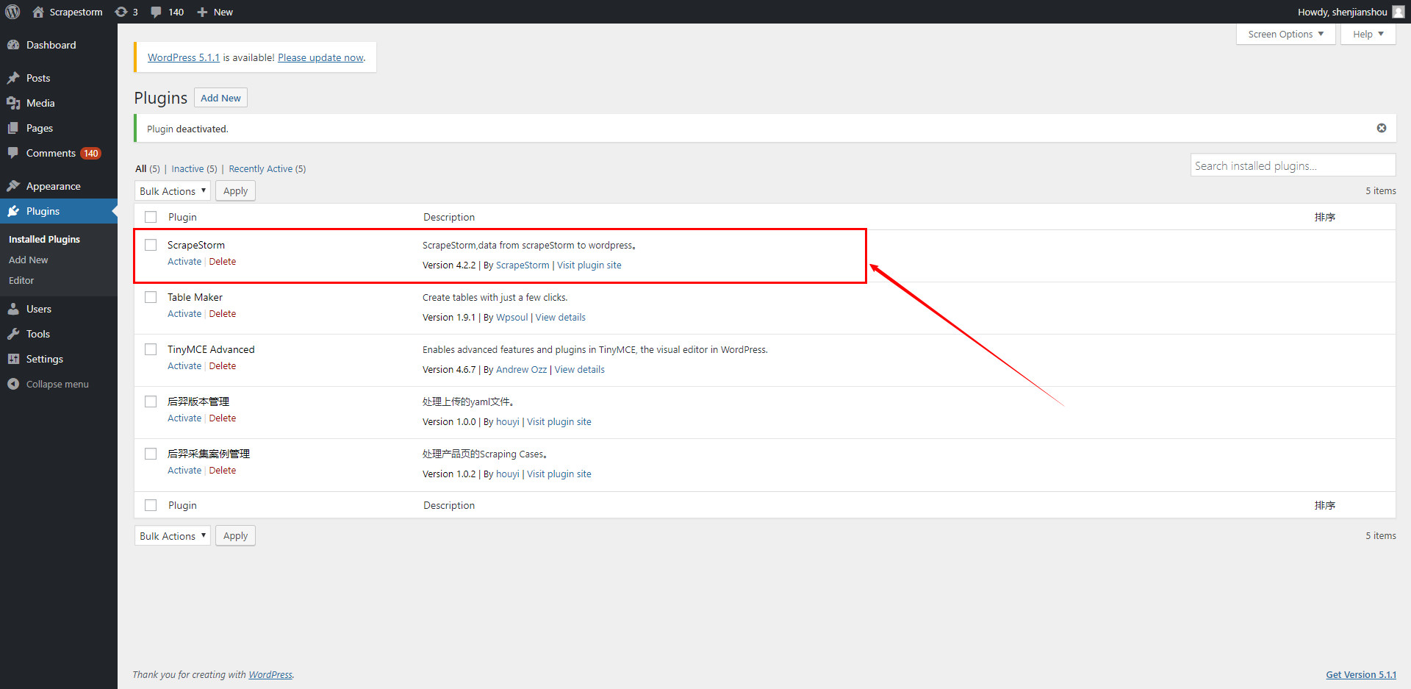Image resolution: width=1411 pixels, height=689 pixels.
Task: Click the Add New button beside Plugins heading
Action: tap(220, 98)
